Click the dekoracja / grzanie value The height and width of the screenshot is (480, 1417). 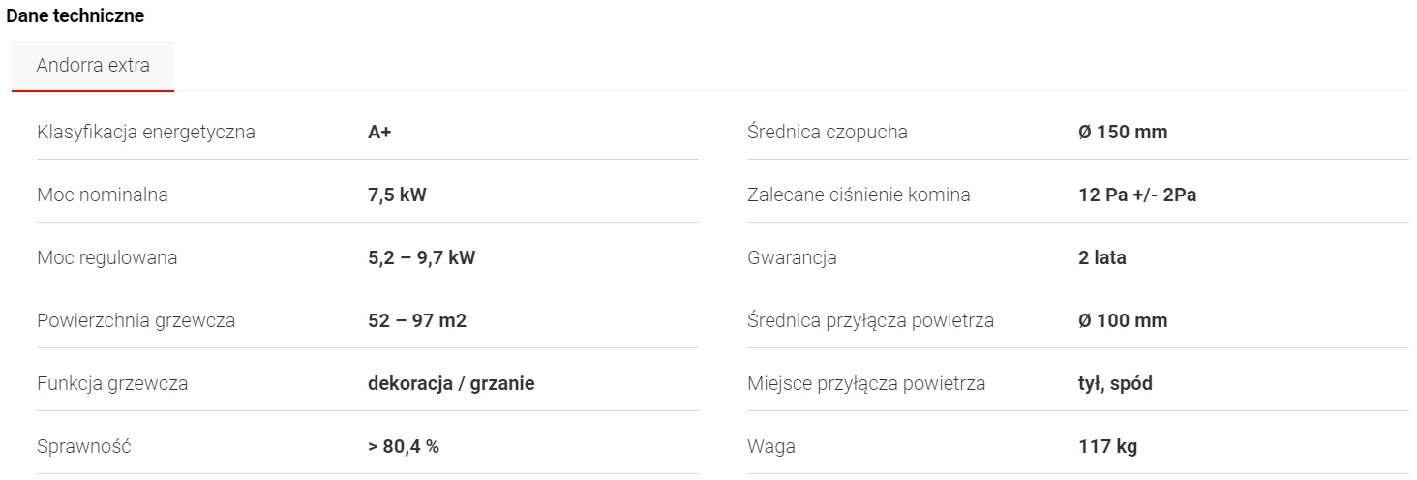[451, 383]
